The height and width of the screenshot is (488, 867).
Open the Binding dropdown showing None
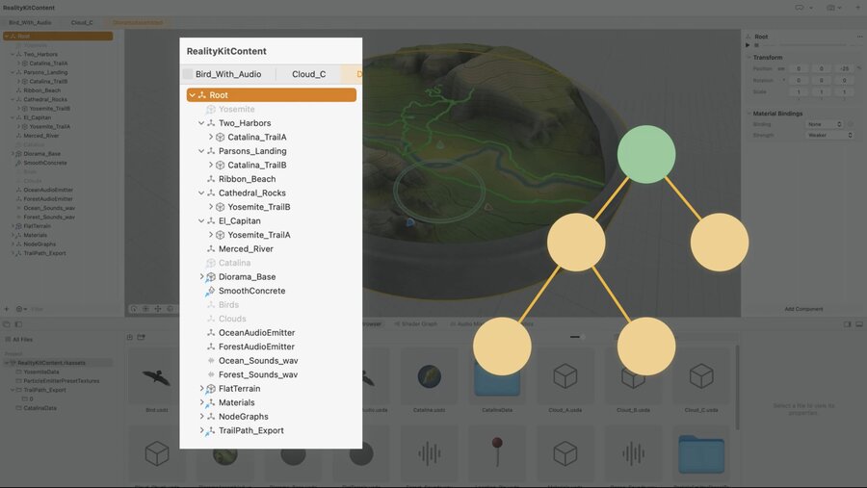point(824,124)
